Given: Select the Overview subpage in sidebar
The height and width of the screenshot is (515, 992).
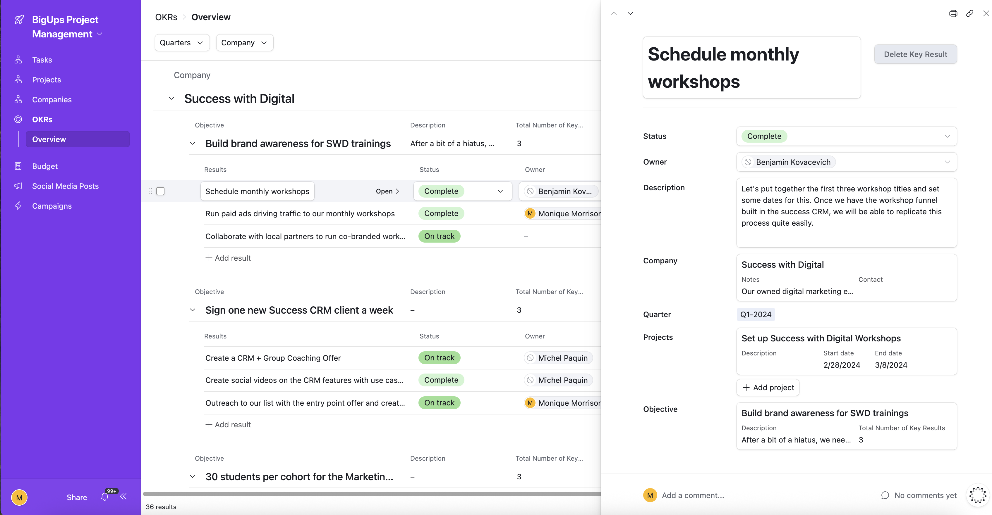Looking at the screenshot, I should click(x=78, y=139).
